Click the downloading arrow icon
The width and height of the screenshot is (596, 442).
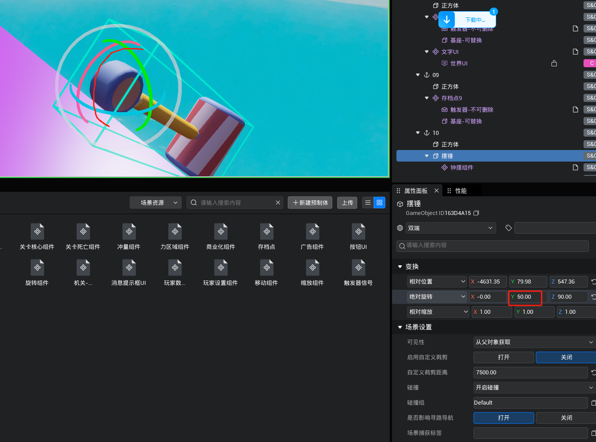click(x=447, y=20)
